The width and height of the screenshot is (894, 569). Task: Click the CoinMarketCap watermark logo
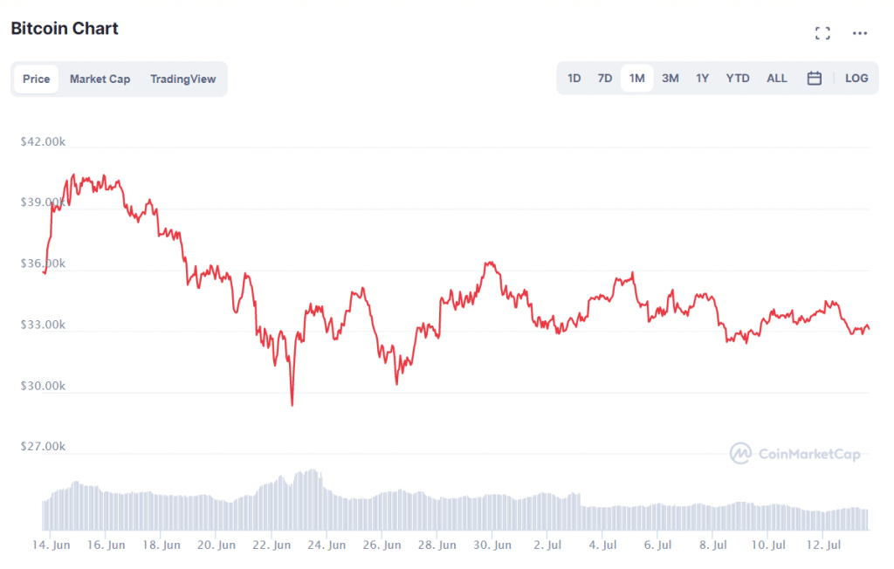pos(795,454)
